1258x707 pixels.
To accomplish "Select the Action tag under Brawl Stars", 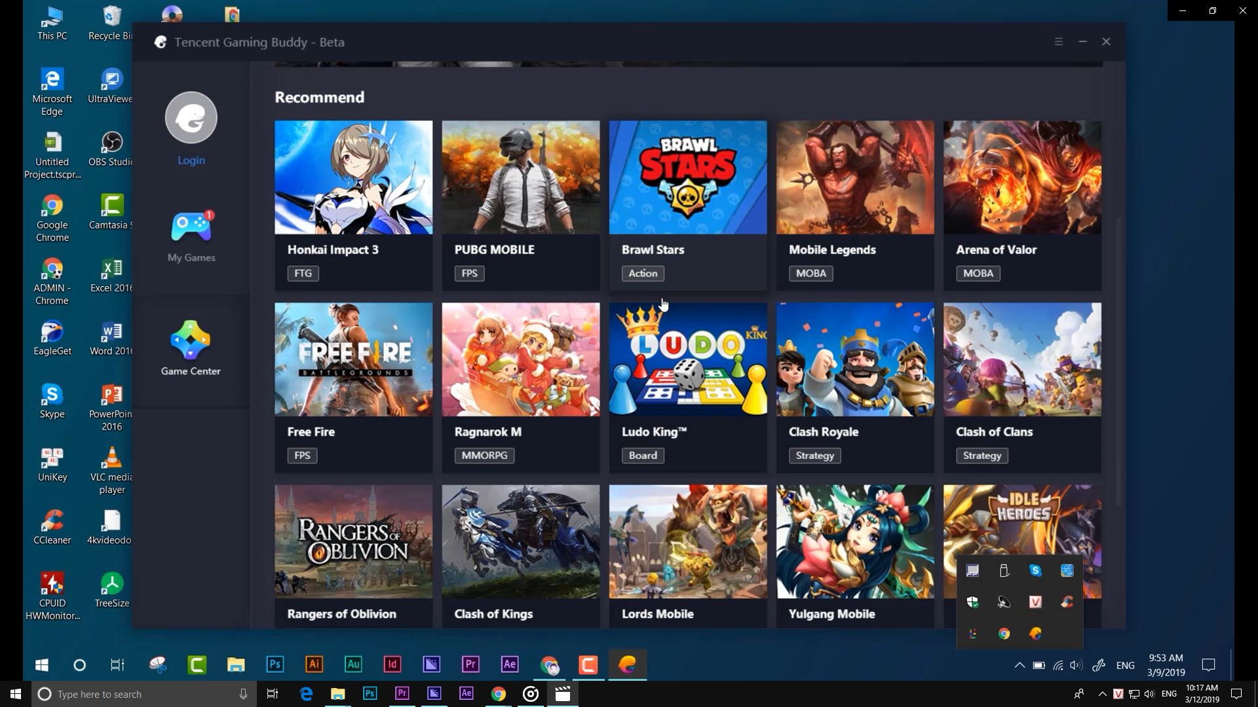I will click(643, 273).
